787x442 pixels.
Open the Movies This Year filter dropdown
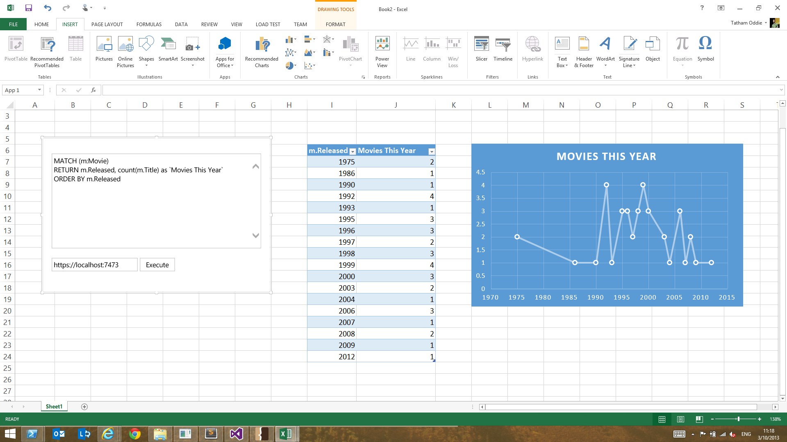[431, 151]
